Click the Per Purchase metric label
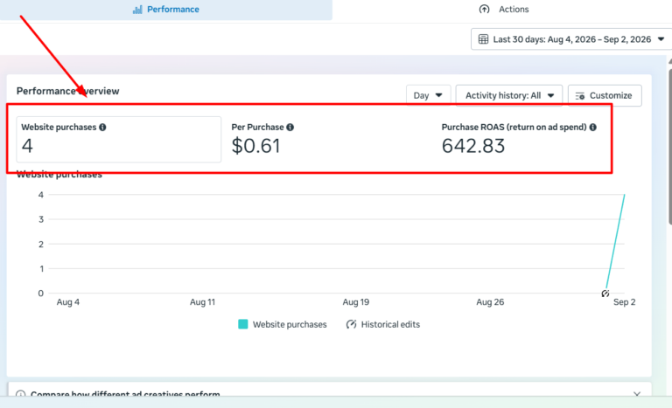 pos(257,128)
